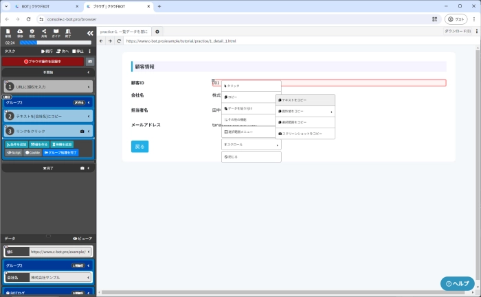Choose データを貼り付け in context menu

click(x=251, y=108)
